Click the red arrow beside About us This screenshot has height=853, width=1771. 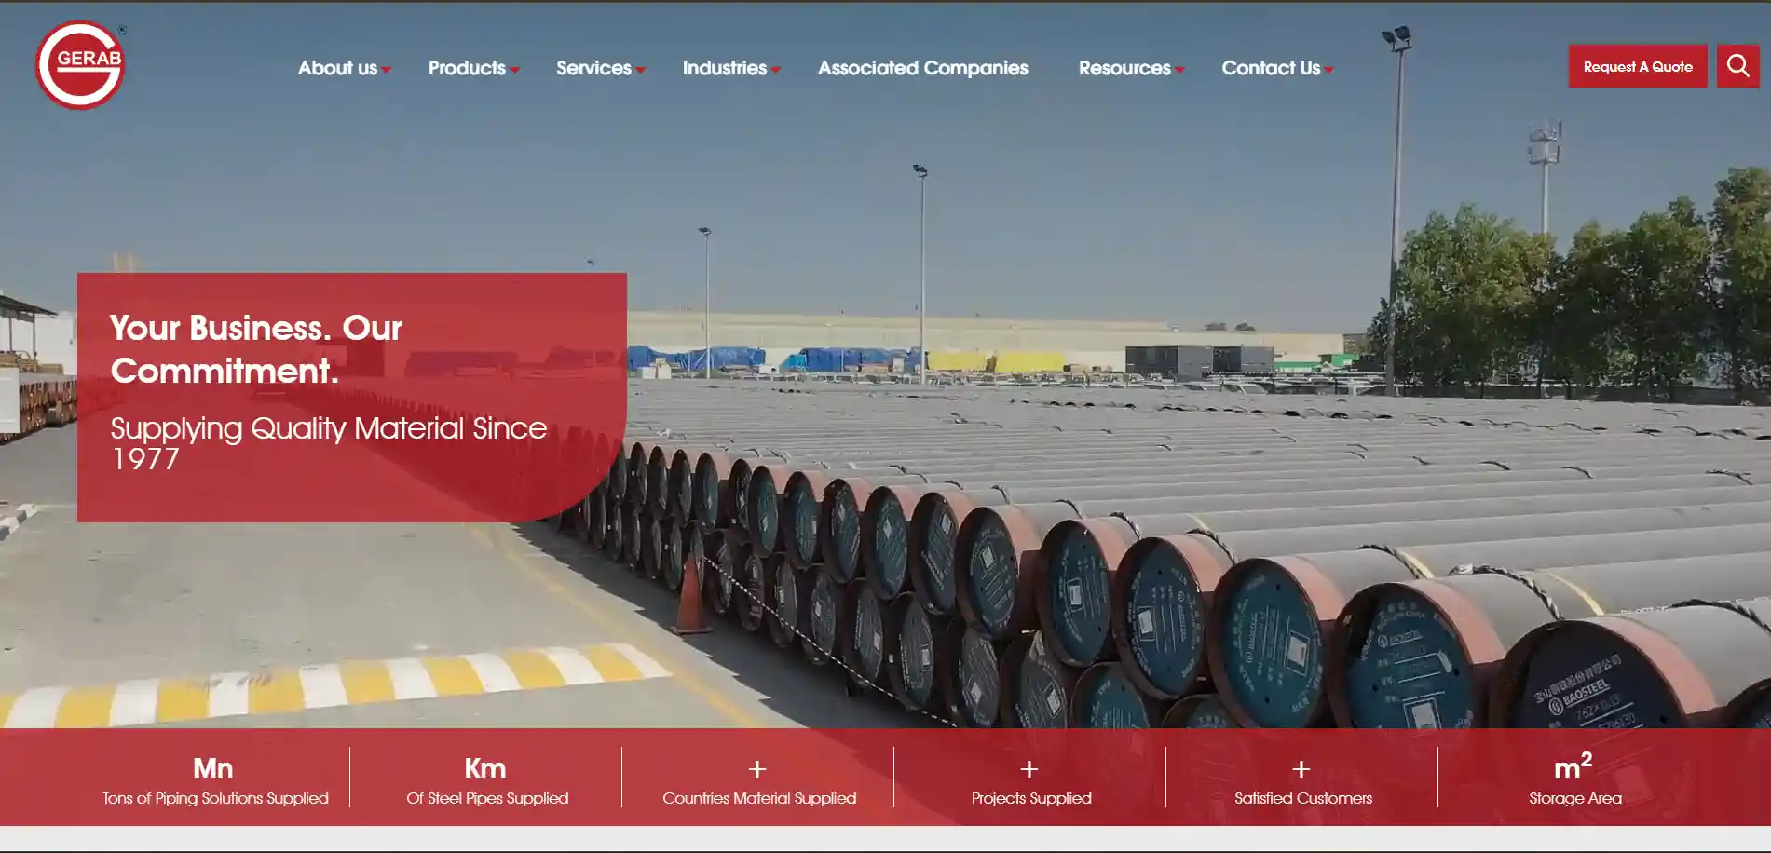[x=387, y=70]
